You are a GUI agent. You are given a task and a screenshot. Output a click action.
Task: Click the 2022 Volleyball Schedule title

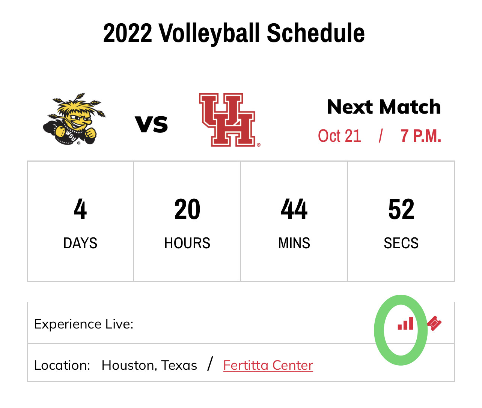point(234,33)
